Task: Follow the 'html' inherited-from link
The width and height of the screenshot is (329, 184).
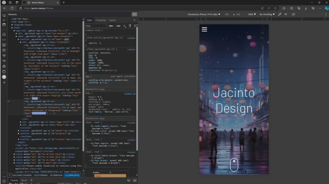Action: [102, 119]
